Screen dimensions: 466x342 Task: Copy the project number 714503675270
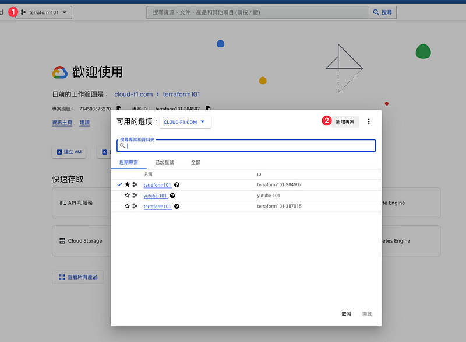pos(119,109)
